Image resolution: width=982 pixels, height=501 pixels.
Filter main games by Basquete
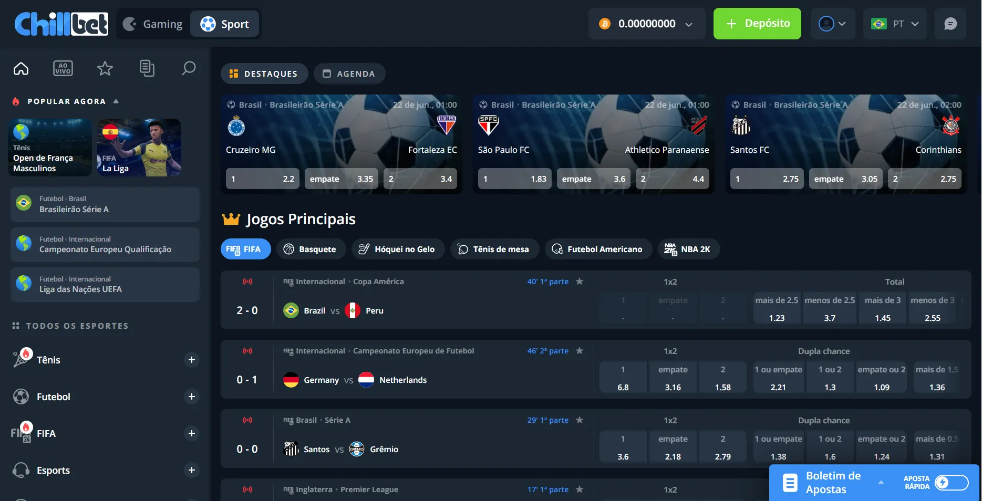[x=311, y=249]
